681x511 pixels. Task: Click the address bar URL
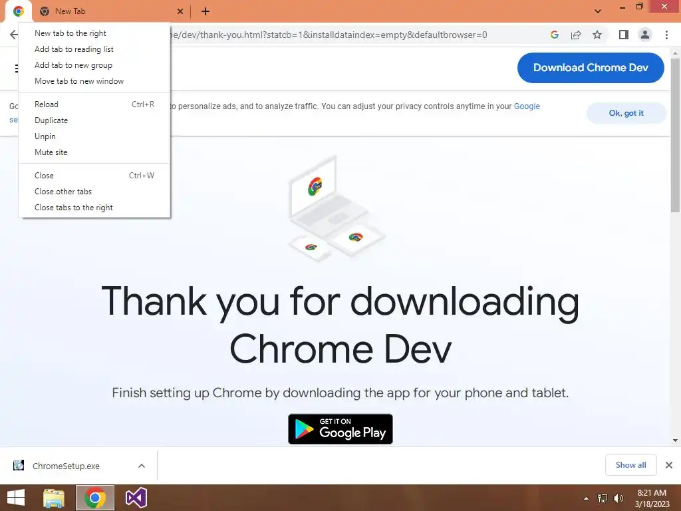[329, 35]
